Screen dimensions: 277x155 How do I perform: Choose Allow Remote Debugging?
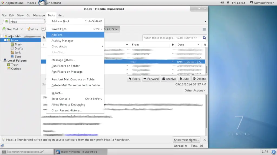click(x=75, y=105)
